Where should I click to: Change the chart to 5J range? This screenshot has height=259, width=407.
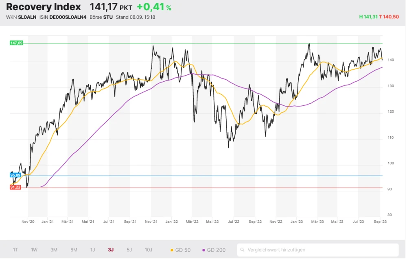(129, 250)
